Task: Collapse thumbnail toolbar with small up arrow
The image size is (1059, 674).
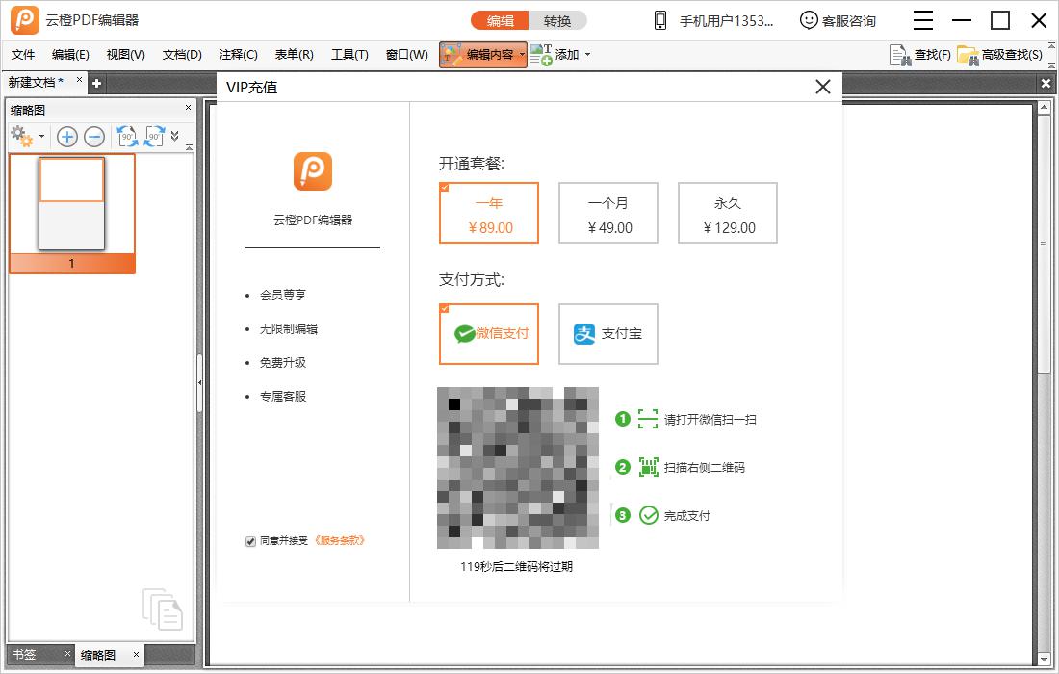Action: click(x=189, y=146)
